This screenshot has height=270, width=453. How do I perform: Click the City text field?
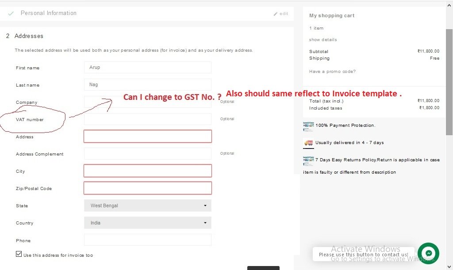tap(147, 171)
